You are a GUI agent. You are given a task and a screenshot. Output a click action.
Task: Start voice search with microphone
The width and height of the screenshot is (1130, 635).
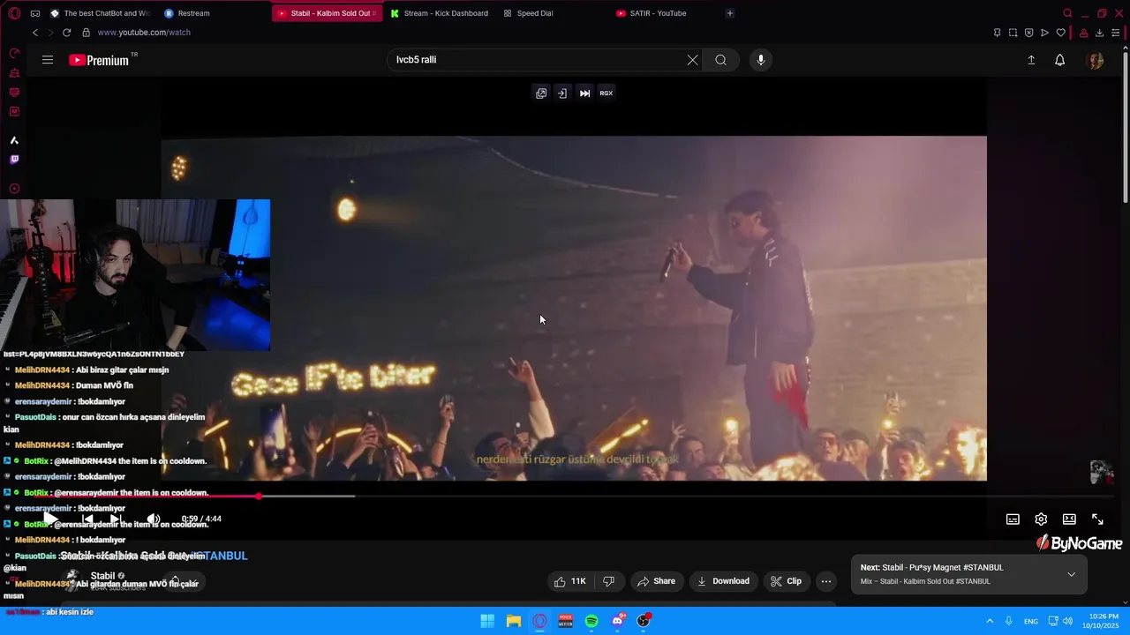click(x=761, y=60)
